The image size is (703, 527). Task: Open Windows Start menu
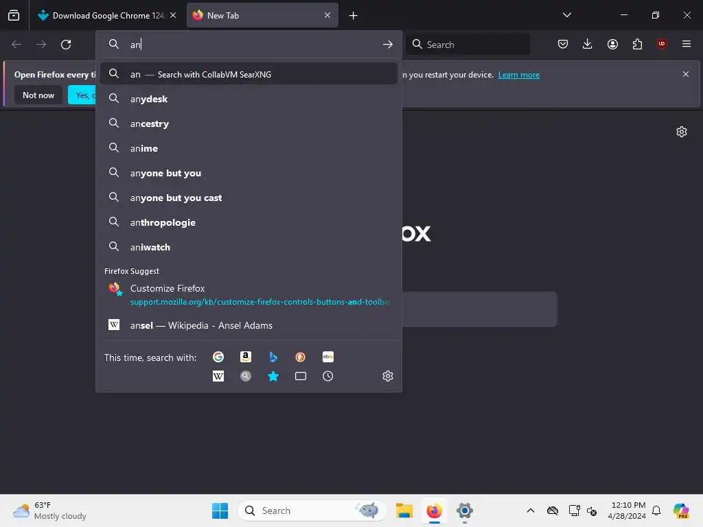pyautogui.click(x=220, y=511)
